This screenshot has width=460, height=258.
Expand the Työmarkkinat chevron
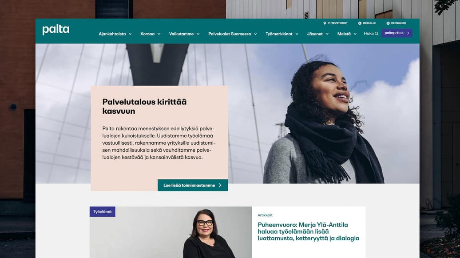tap(297, 34)
